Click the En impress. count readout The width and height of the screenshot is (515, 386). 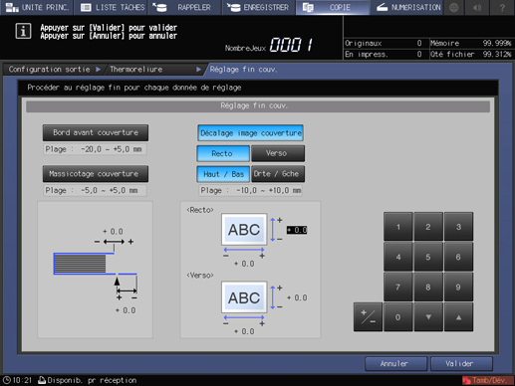[384, 54]
